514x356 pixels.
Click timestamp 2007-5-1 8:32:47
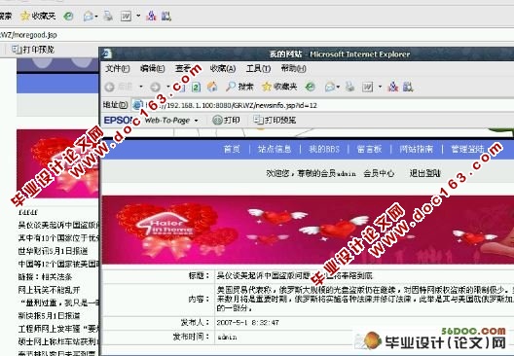[x=248, y=323]
